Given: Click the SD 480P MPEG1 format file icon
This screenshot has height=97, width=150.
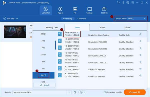Looking at the screenshot, I should pyautogui.click(x=60, y=75).
